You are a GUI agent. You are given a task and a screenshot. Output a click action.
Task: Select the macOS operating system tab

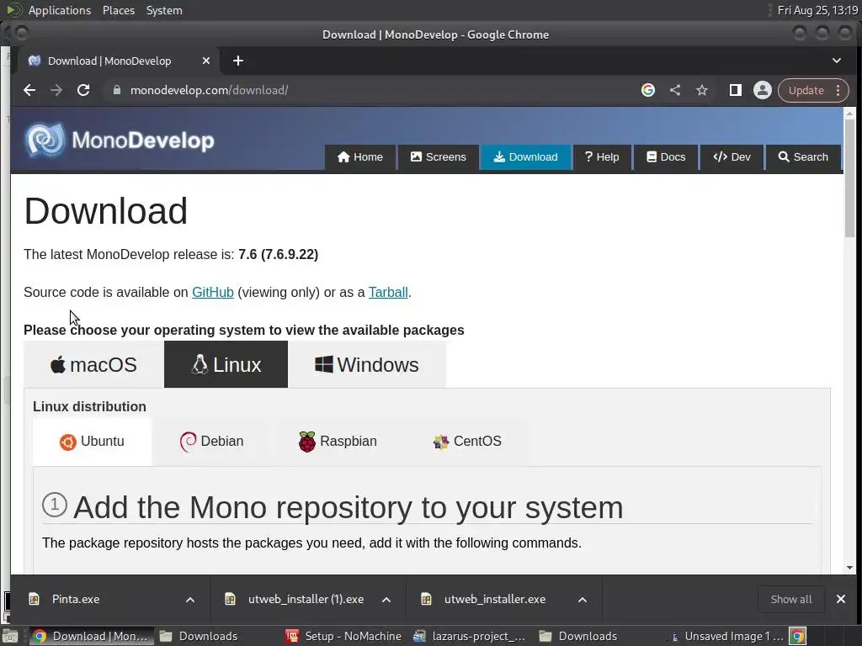point(93,365)
